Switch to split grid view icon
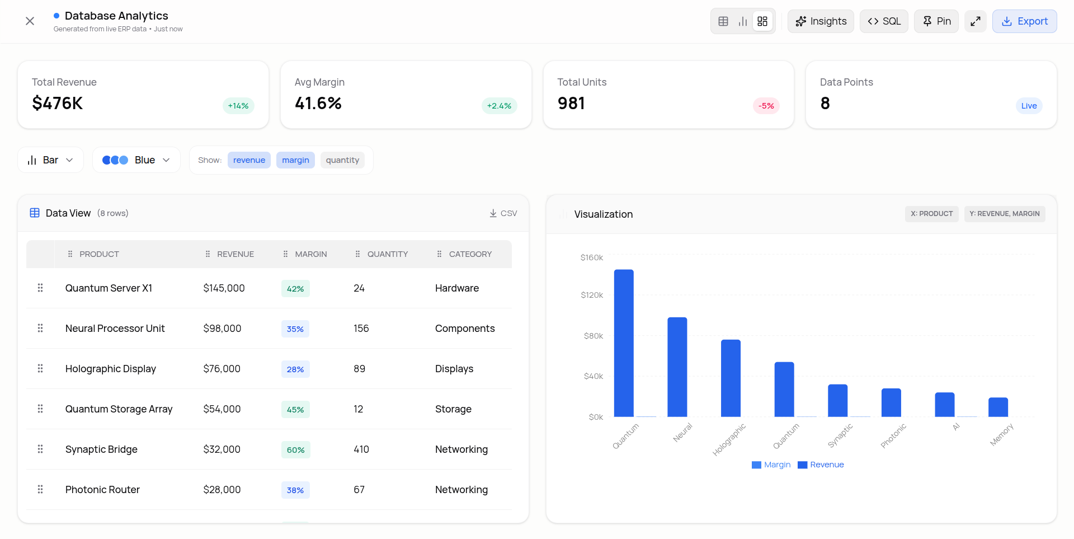 tap(762, 21)
